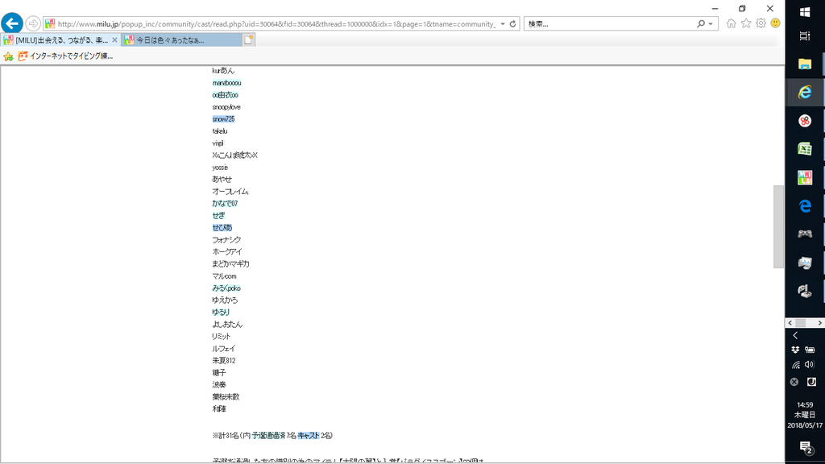This screenshot has width=825, height=464.
Task: Close the [MILU] tab
Action: tap(114, 39)
